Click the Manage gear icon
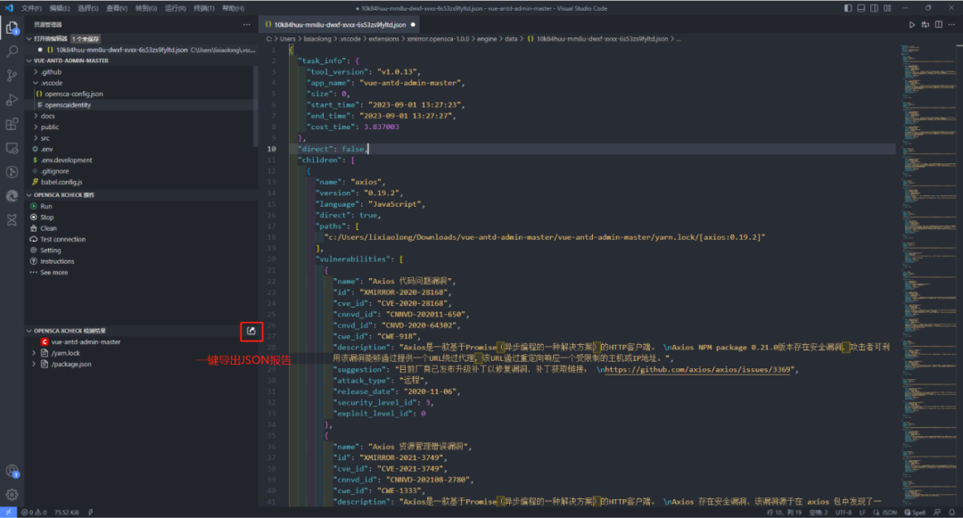This screenshot has width=963, height=518. [x=12, y=495]
